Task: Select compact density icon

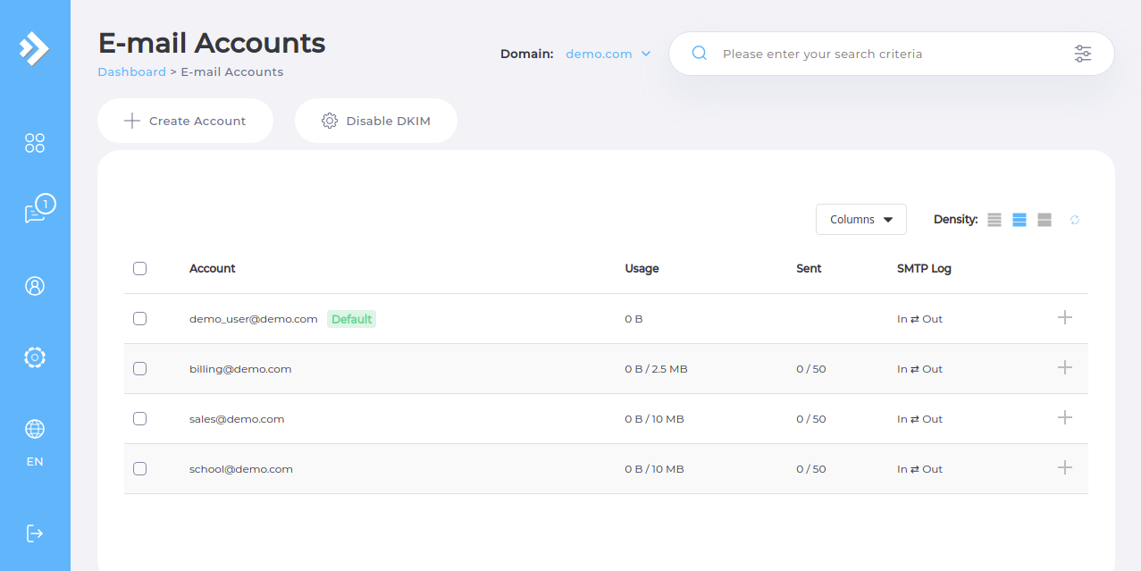Action: pyautogui.click(x=994, y=220)
